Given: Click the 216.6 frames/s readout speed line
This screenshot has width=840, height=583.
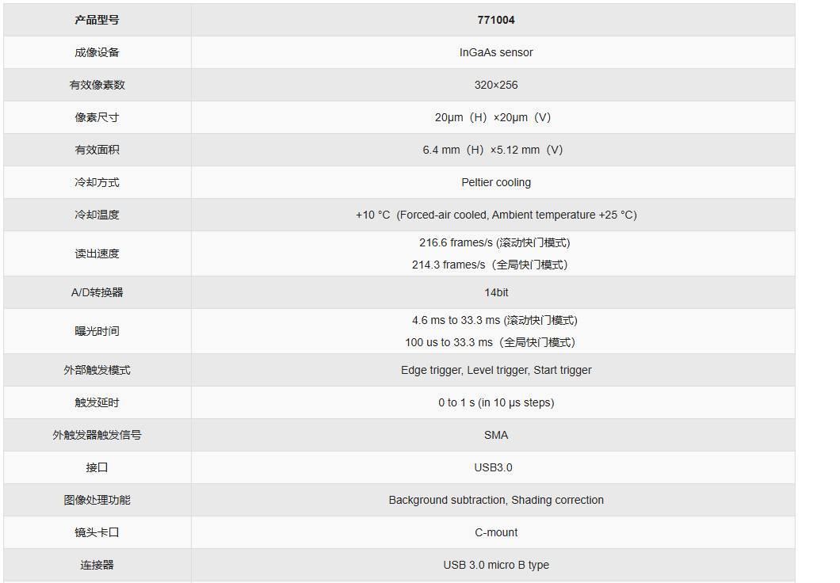Looking at the screenshot, I should tap(494, 242).
